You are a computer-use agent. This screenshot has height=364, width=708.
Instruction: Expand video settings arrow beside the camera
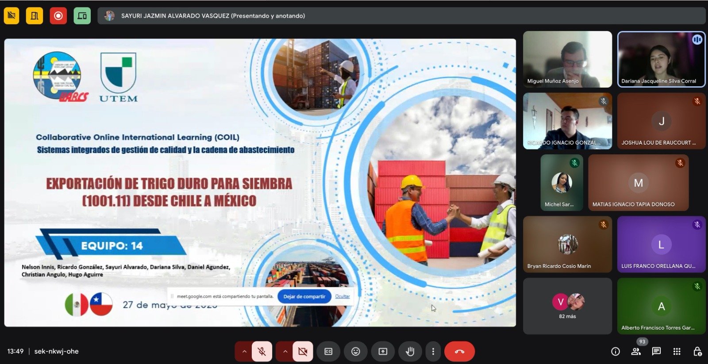click(x=285, y=352)
